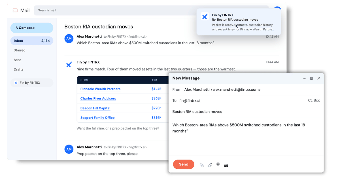
Task: Open the Pinnacle Wealth Partners link
Action: pyautogui.click(x=100, y=89)
